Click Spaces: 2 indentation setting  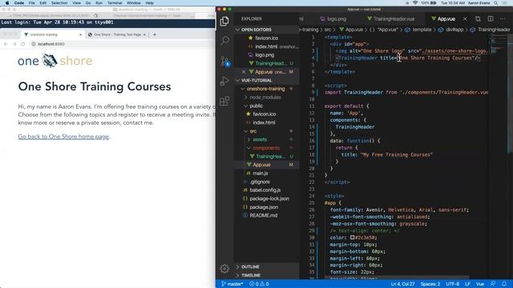tap(430, 284)
